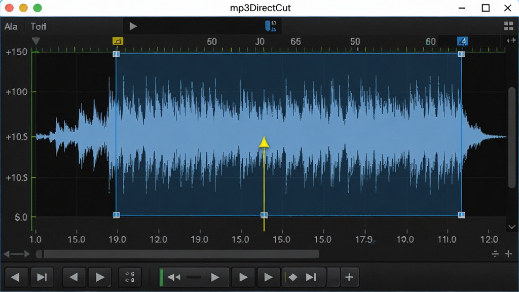Open the Ala menu
The image size is (519, 292).
(11, 26)
